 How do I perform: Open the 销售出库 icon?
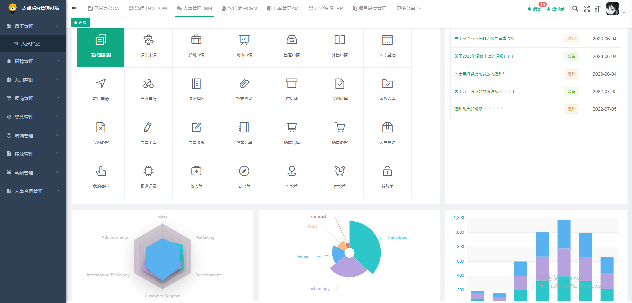292,127
